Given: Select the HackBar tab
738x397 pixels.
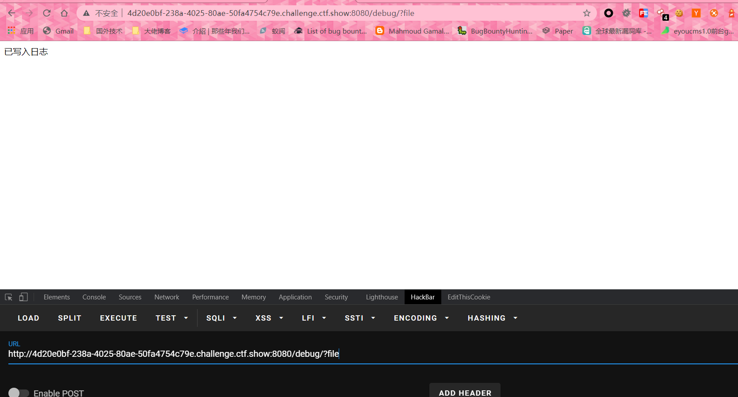Looking at the screenshot, I should [x=423, y=297].
